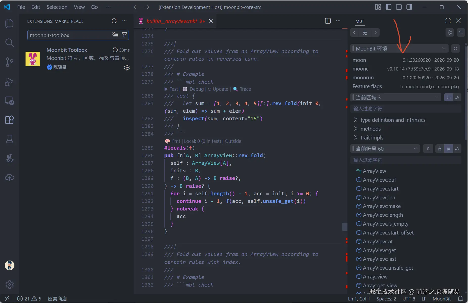Image resolution: width=468 pixels, height=303 pixels.
Task: Open MBT panel settings gear
Action: click(x=450, y=32)
